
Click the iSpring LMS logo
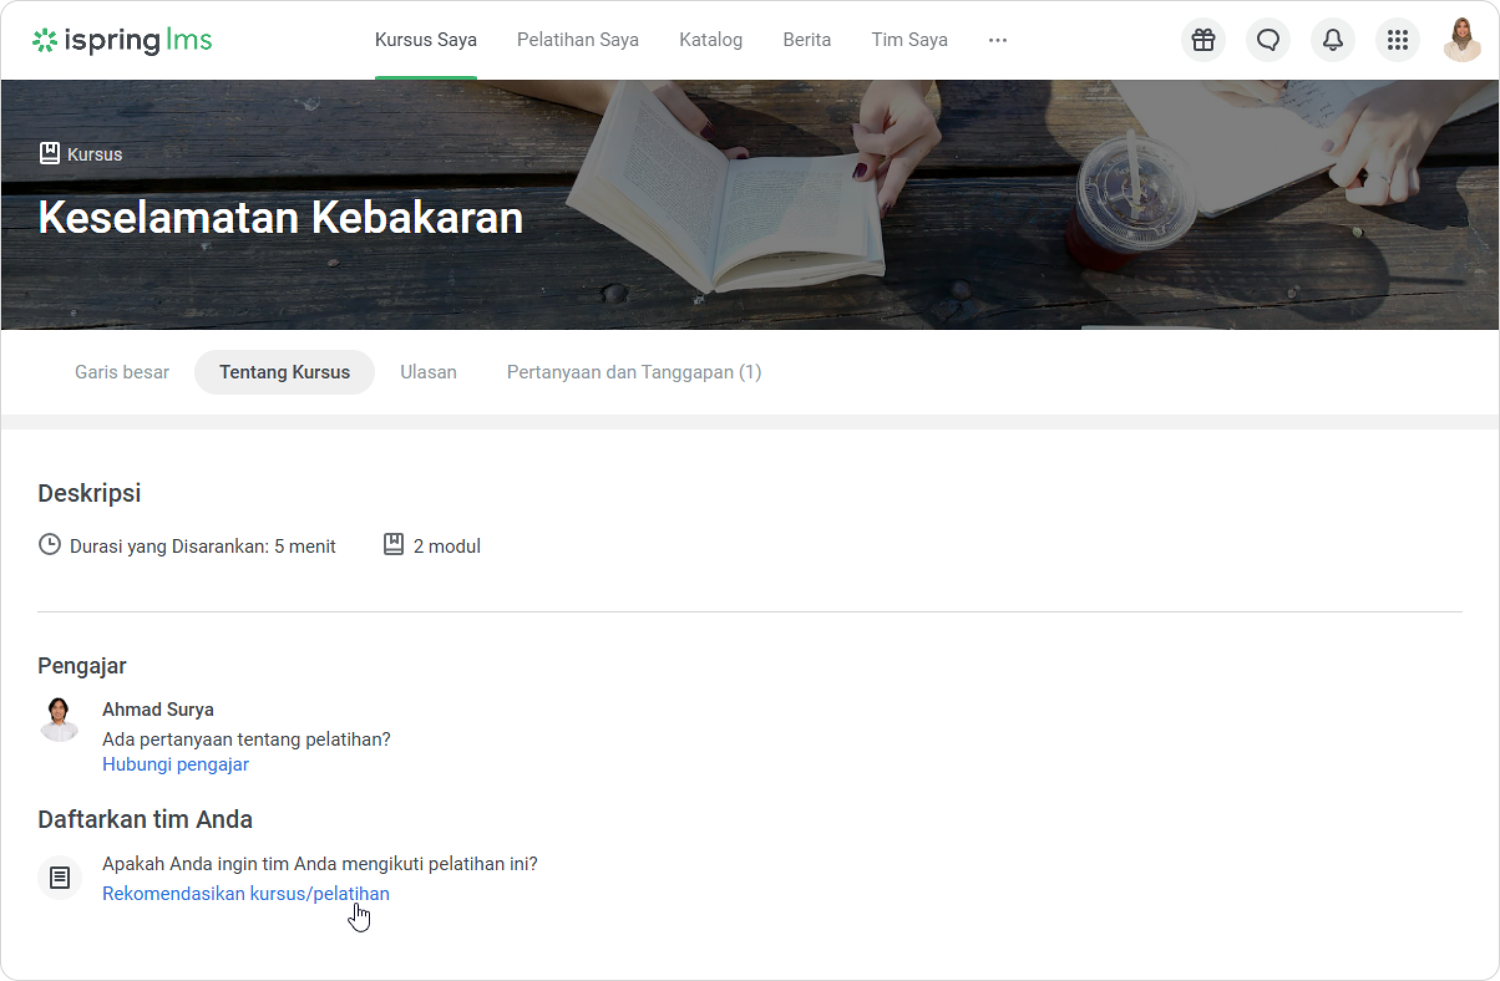pos(122,40)
